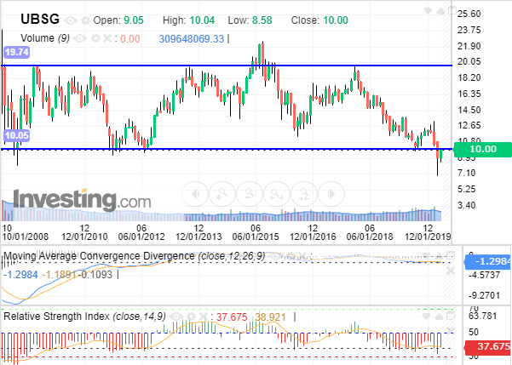Click the -9.2701 MACD axis label
Image resolution: width=512 pixels, height=365 pixels.
[484, 295]
